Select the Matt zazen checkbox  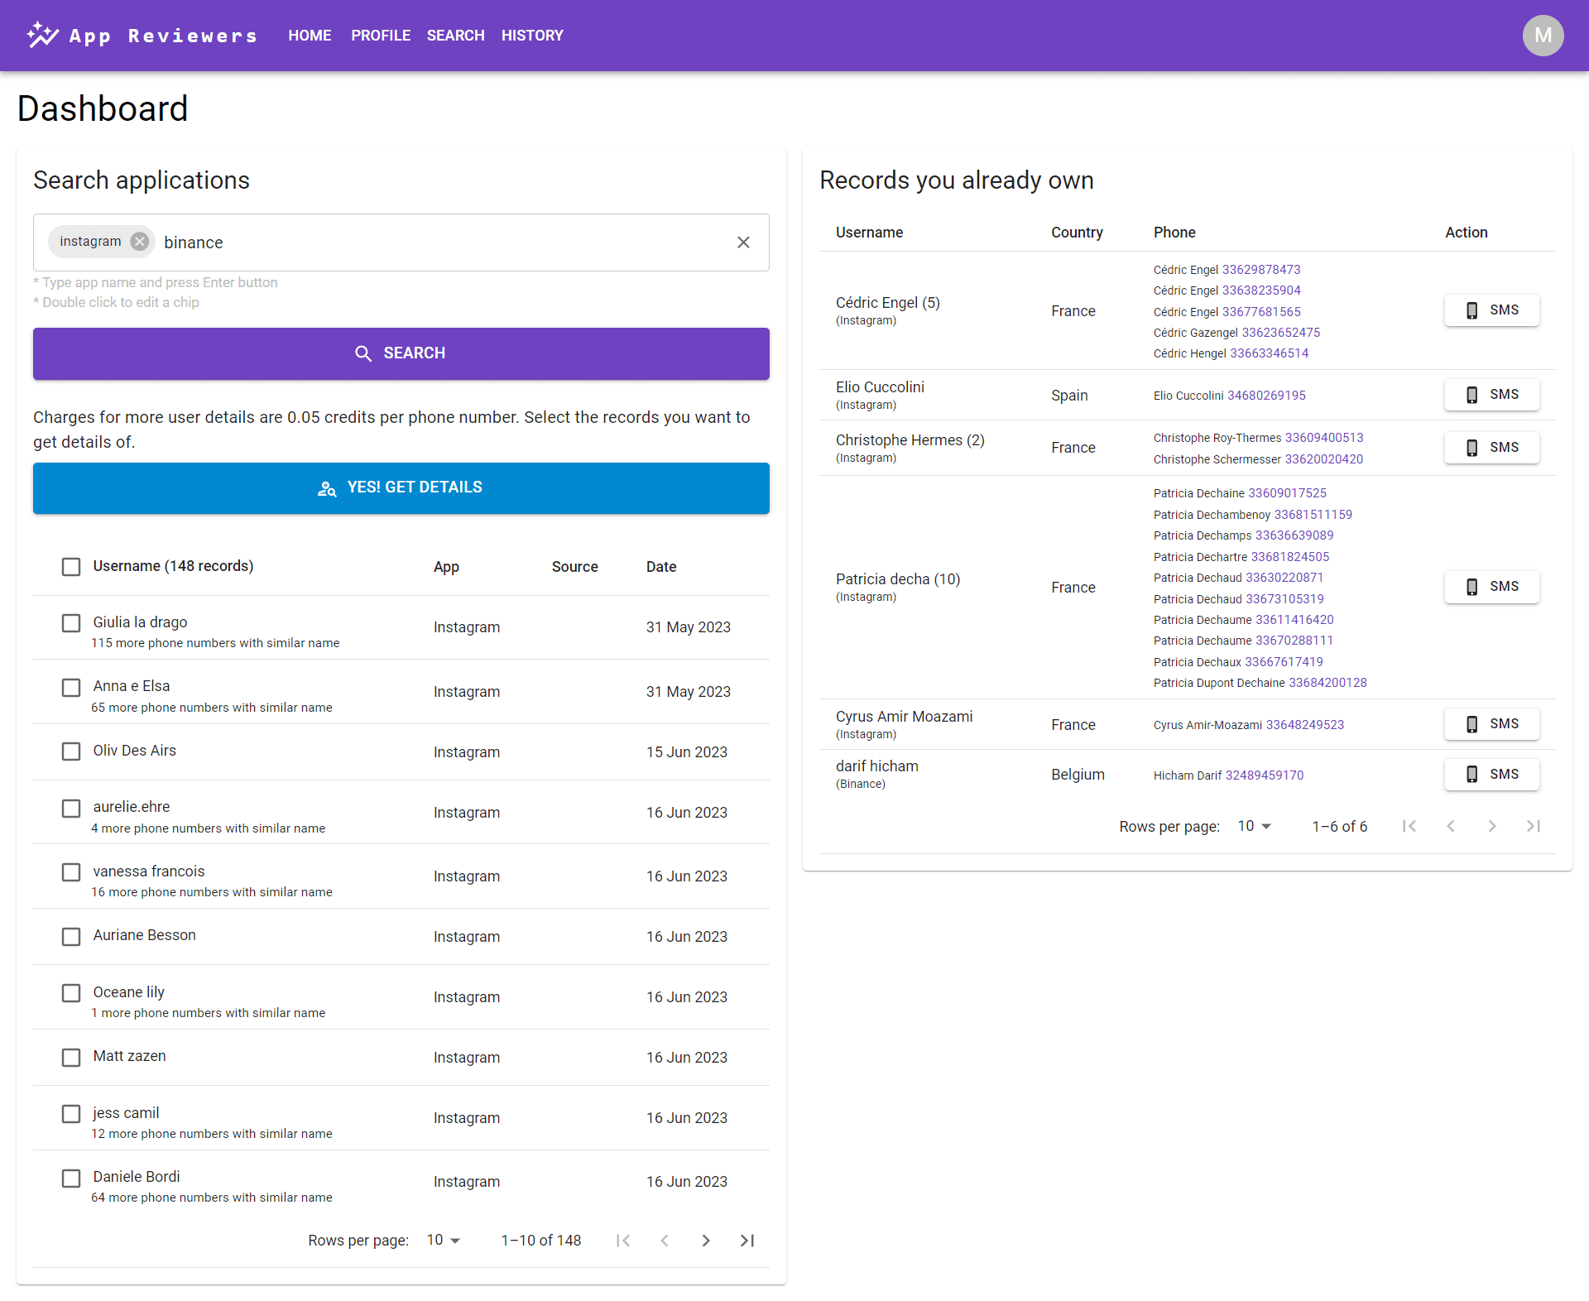click(71, 1058)
